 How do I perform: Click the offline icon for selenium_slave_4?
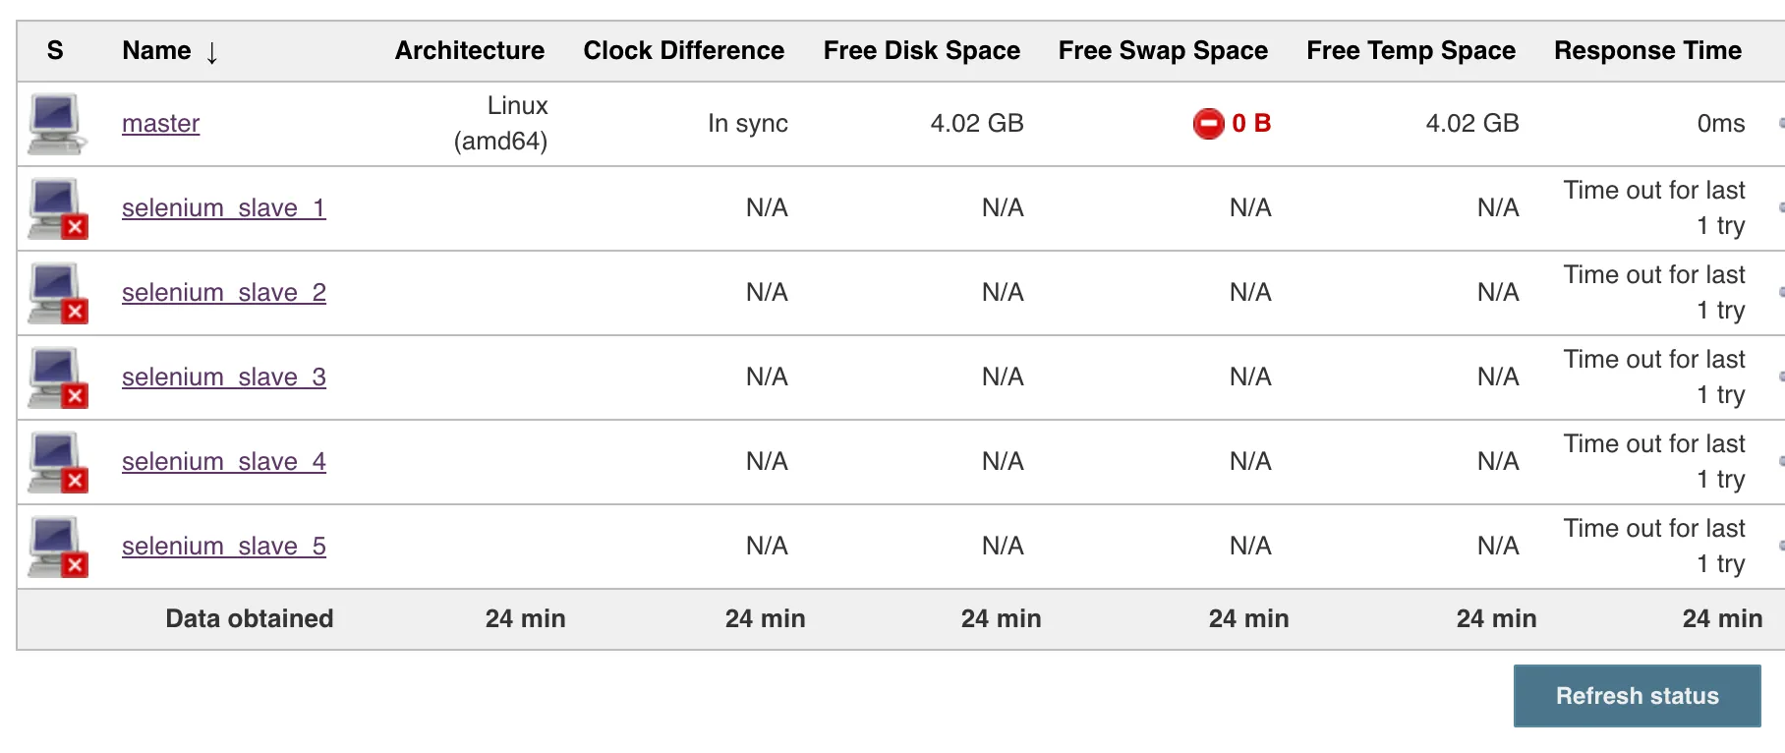(x=58, y=462)
